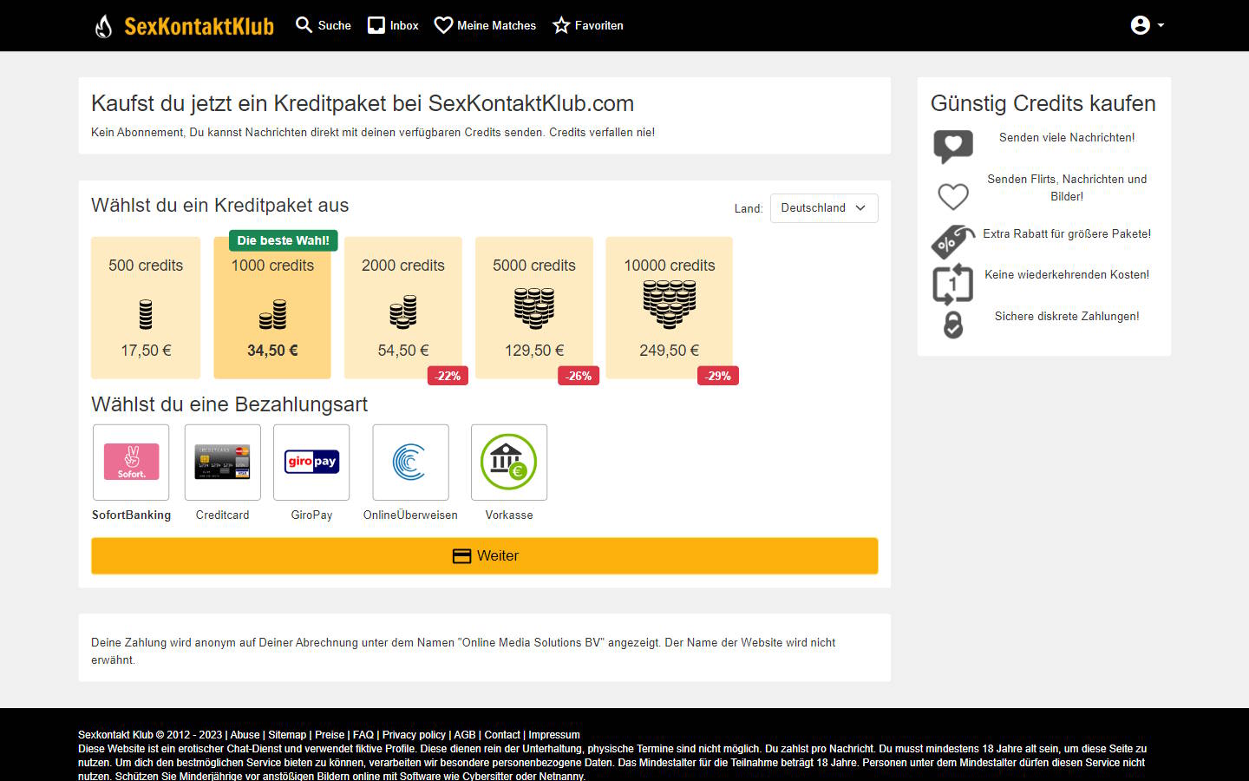
Task: Select the 500 credits package
Action: 146,307
